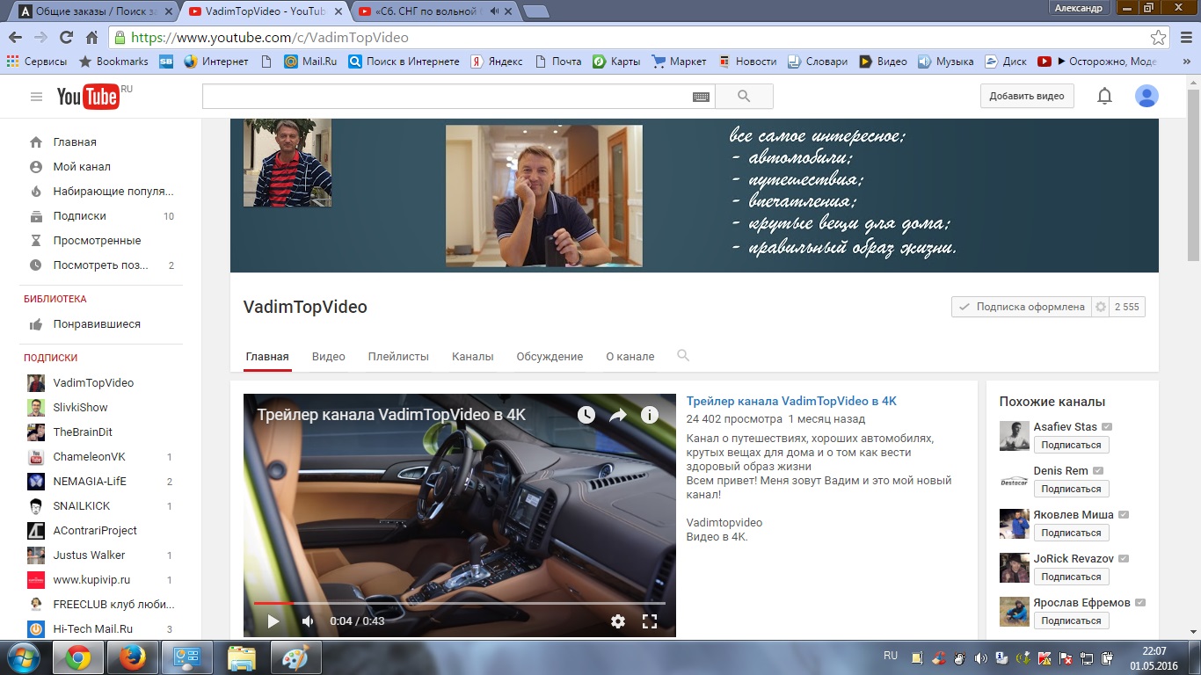Open the on-screen keyboard in search box
The height and width of the screenshot is (675, 1201).
tap(701, 97)
